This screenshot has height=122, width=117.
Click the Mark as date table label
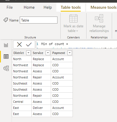click(73, 28)
